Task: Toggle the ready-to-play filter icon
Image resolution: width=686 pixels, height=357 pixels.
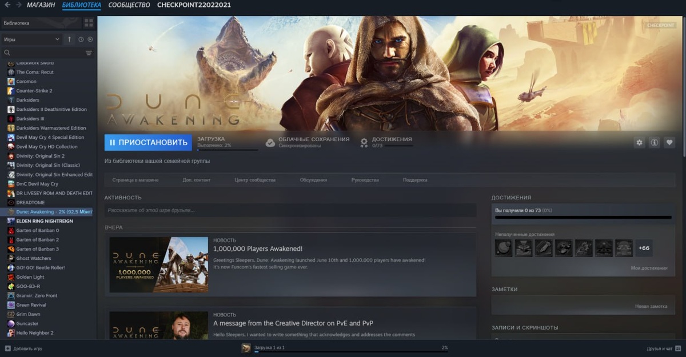Action: 90,39
